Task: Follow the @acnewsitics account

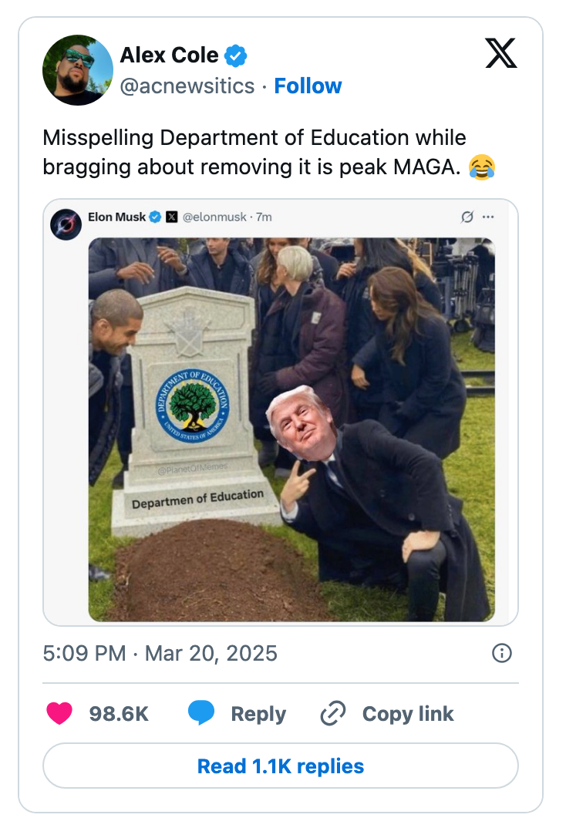Action: point(308,86)
